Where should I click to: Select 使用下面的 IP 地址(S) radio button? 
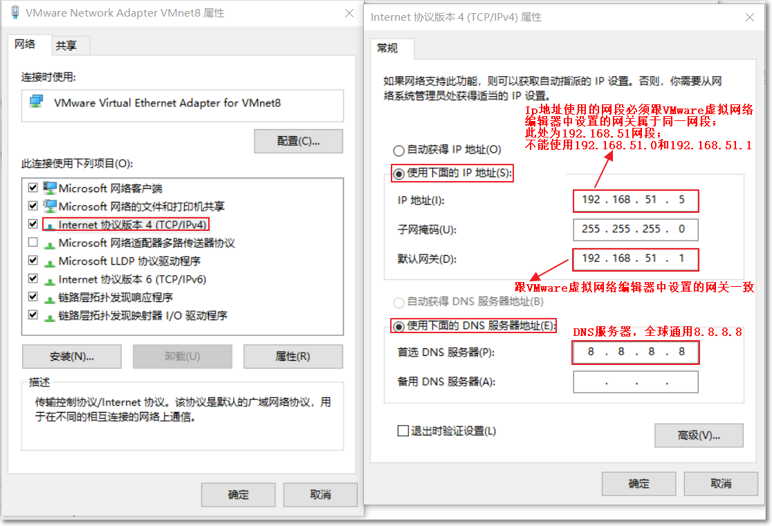pyautogui.click(x=399, y=173)
